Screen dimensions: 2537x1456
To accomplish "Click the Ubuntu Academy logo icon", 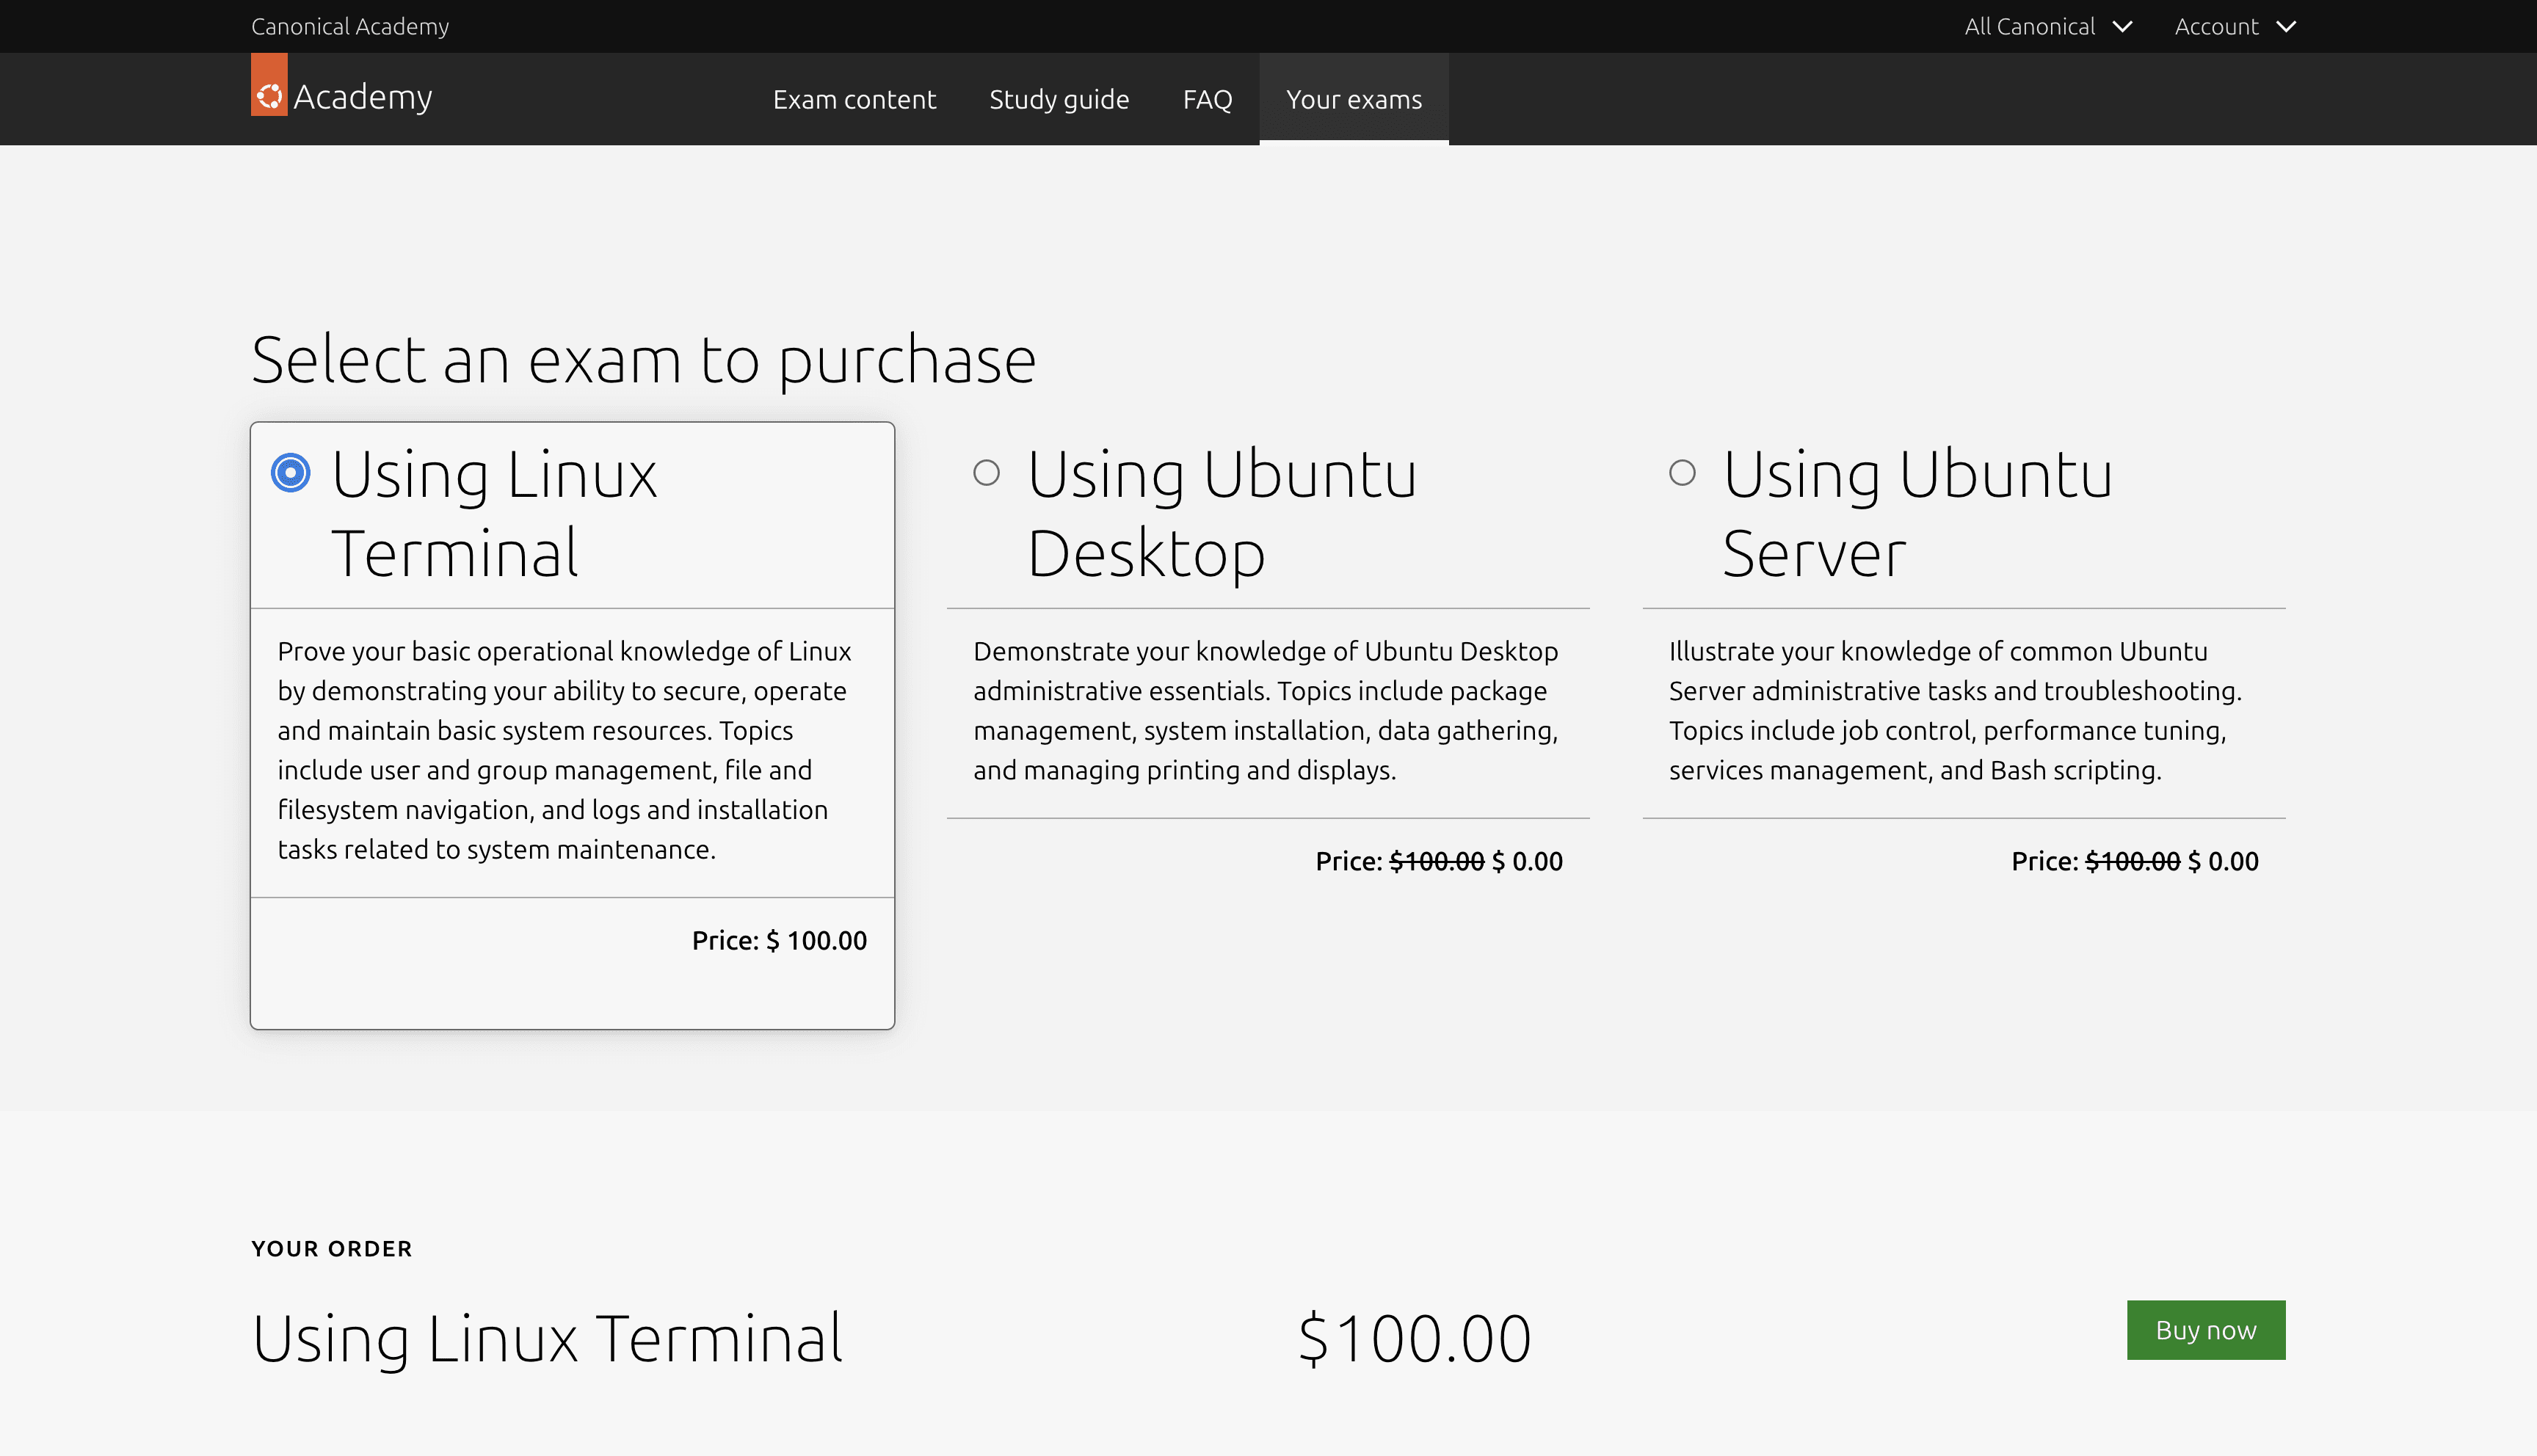I will (269, 85).
